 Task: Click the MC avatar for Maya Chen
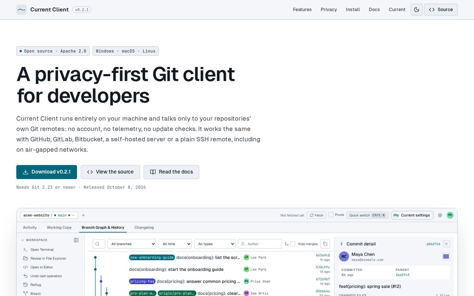point(344,256)
